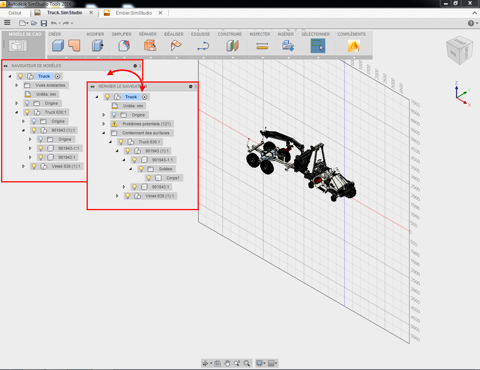The width and height of the screenshot is (480, 370).
Task: Click the Zoom Window magnifier icon
Action: (247, 363)
